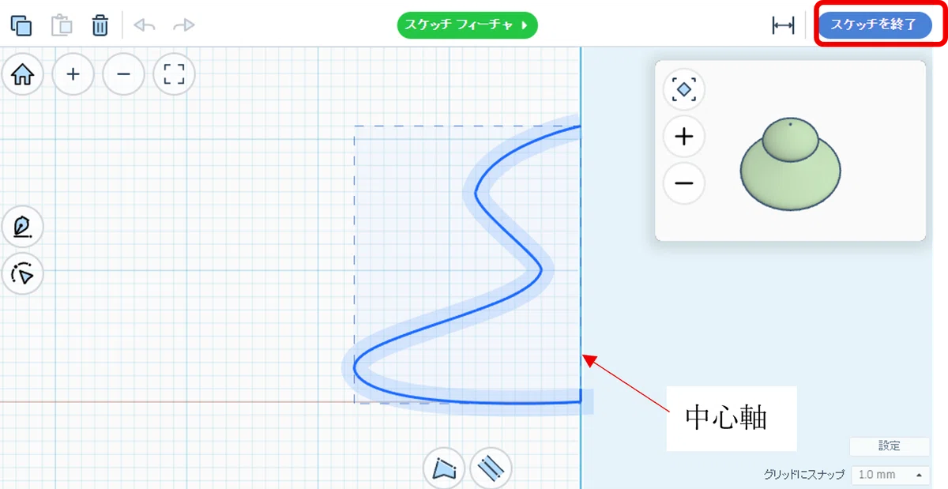Go to home view in sketch canvas
Viewport: 948px width, 489px height.
click(22, 74)
